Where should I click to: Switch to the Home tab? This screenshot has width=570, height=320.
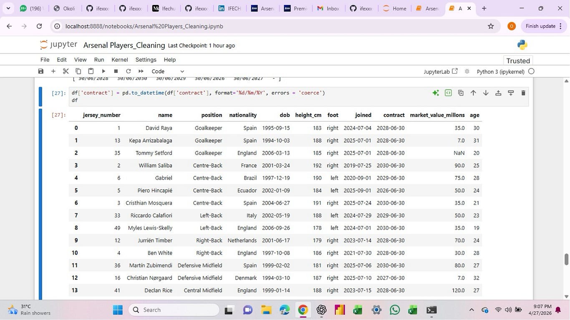point(394,8)
